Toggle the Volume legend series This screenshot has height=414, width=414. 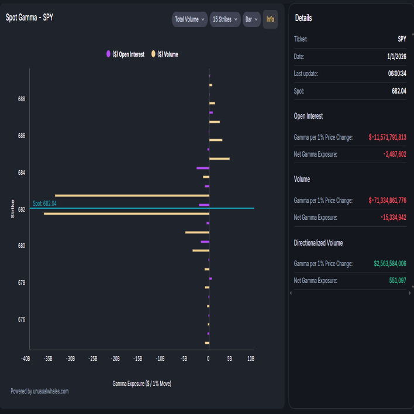pos(165,54)
